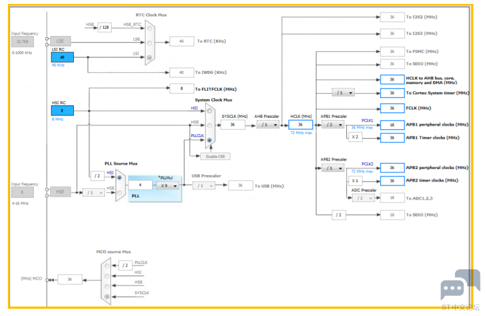The width and height of the screenshot is (485, 316).
Task: Click the PLLCLK / 2 divider in MCO
Action: click(x=125, y=265)
